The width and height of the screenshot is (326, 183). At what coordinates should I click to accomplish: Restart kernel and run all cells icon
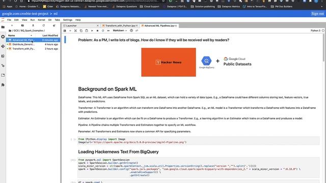108,30
